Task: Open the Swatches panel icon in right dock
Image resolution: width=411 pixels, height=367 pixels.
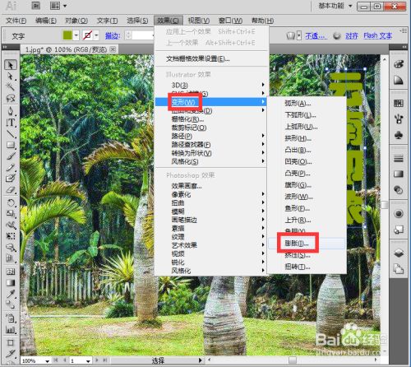Action: point(399,103)
